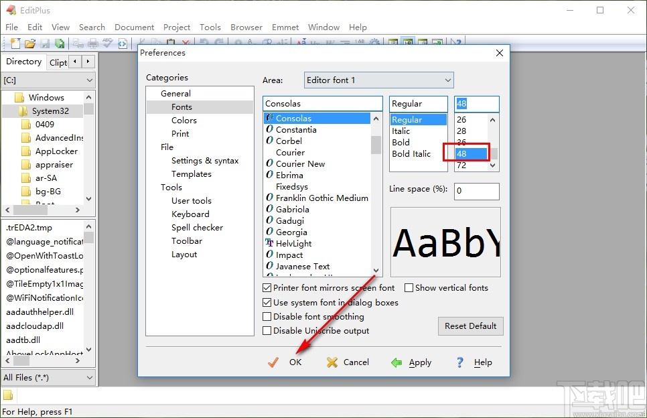Viewport: 647px width, 418px height.
Task: Enable Show vertical fonts checkbox
Action: click(409, 287)
